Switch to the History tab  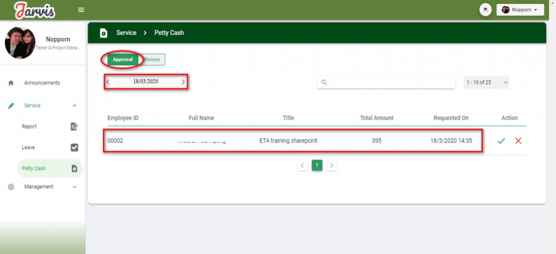click(x=153, y=60)
